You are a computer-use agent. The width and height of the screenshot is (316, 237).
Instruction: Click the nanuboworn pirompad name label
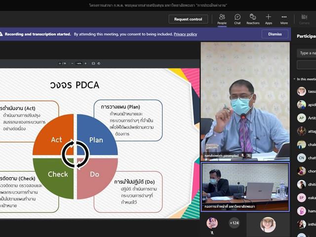tap(222, 156)
